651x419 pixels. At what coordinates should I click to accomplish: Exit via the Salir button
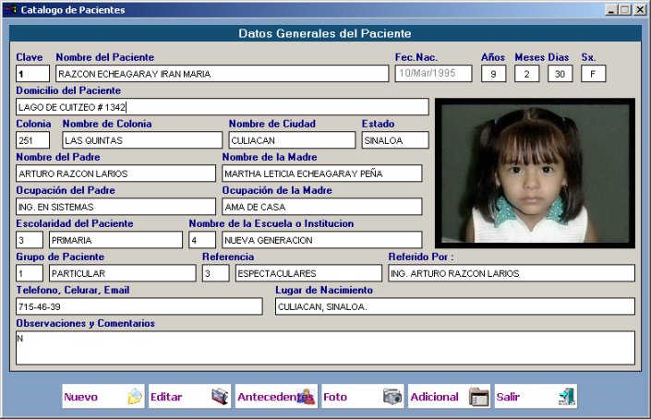click(x=536, y=396)
